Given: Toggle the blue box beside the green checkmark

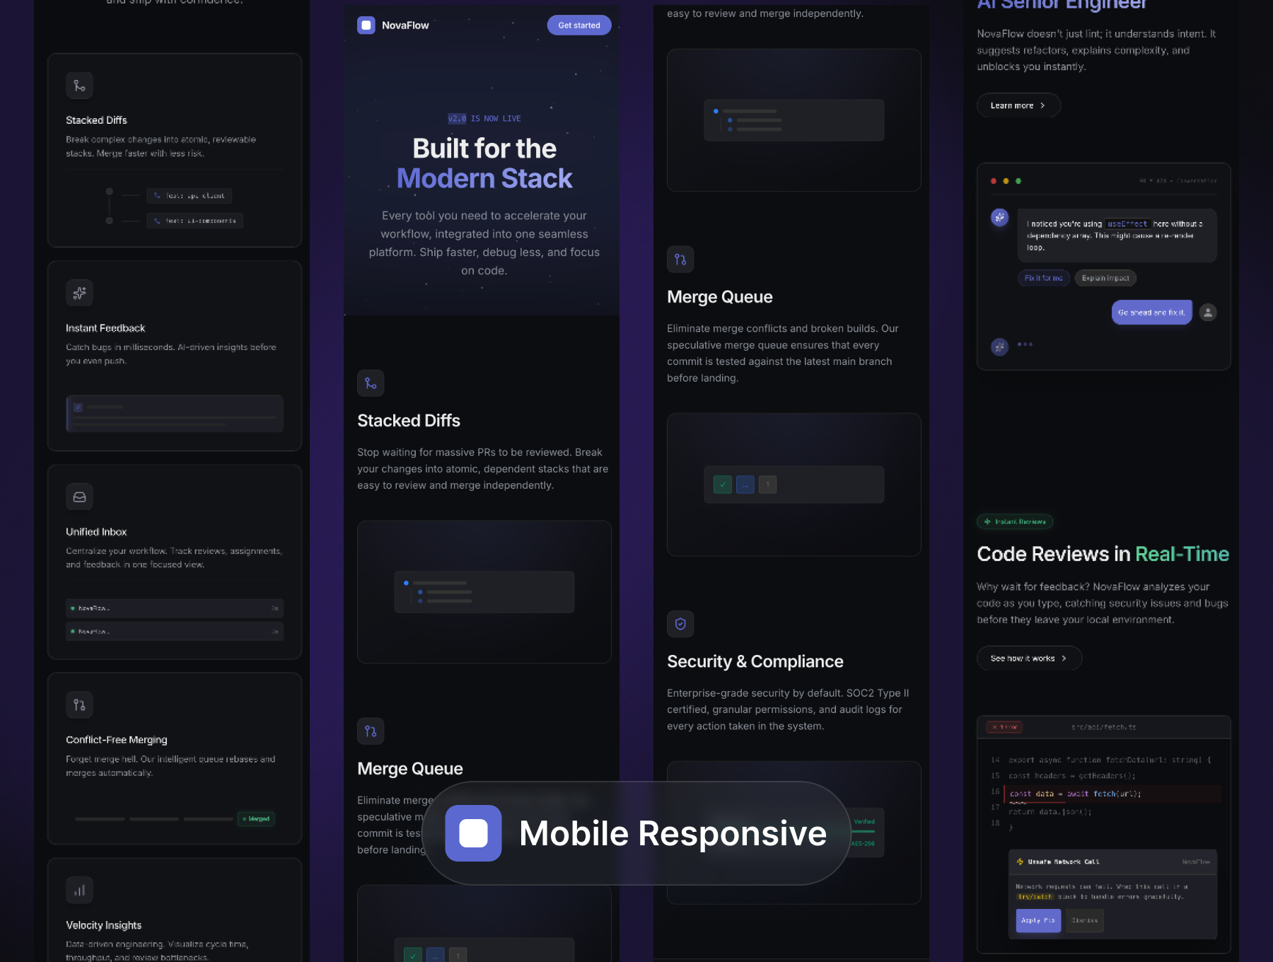Looking at the screenshot, I should [745, 485].
